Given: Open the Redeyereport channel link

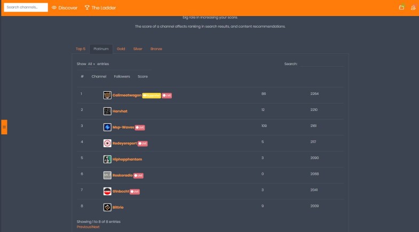Looking at the screenshot, I should [x=124, y=143].
